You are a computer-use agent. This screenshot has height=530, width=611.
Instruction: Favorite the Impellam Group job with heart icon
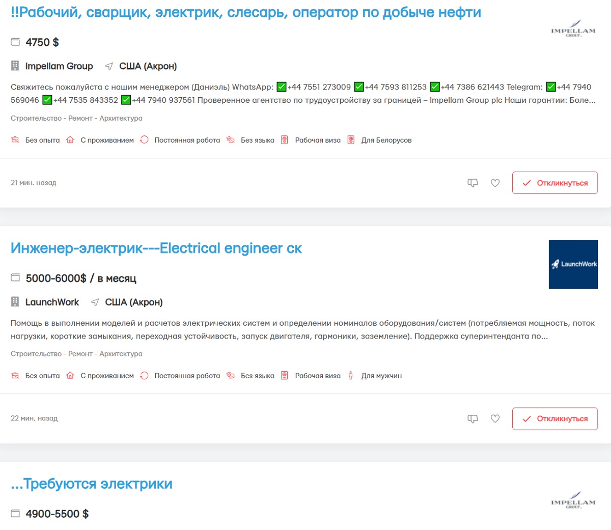click(495, 183)
